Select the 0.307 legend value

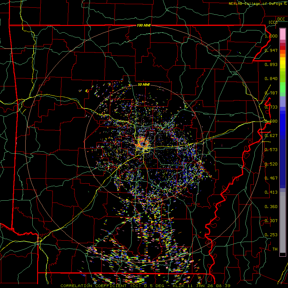(271, 221)
